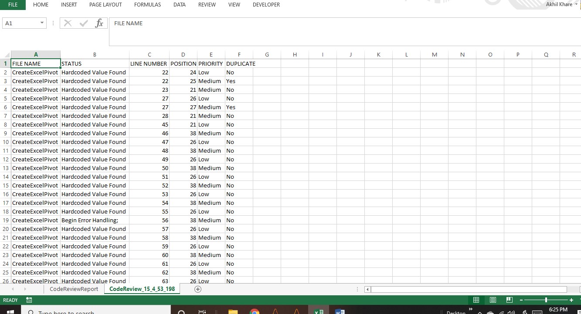Viewport: 581px width, 314px height.
Task: Select the DUPLICATE header cell
Action: (239, 63)
